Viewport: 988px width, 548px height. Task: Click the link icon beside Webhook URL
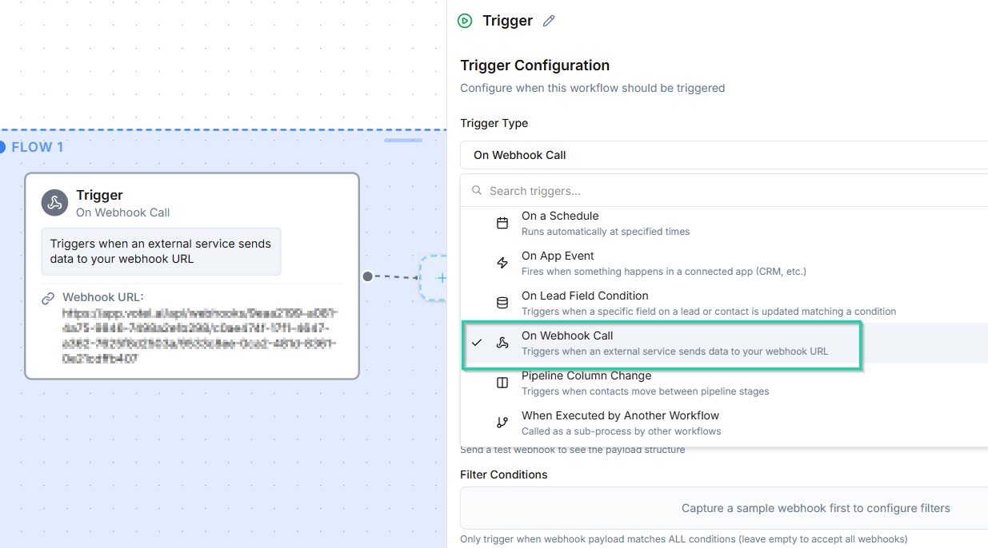[x=48, y=297]
